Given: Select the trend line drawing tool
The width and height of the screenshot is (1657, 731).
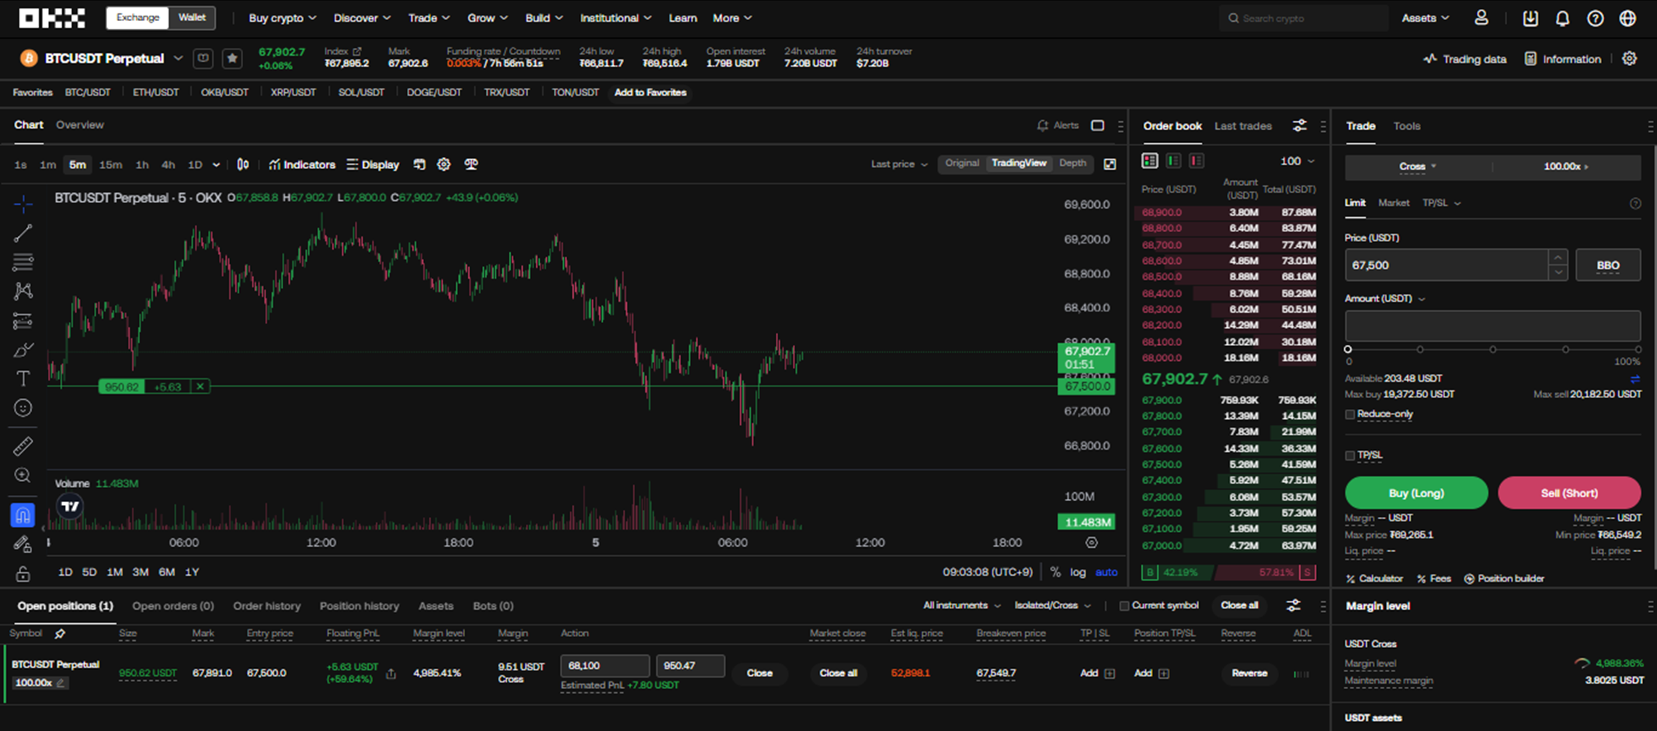Looking at the screenshot, I should pos(23,233).
